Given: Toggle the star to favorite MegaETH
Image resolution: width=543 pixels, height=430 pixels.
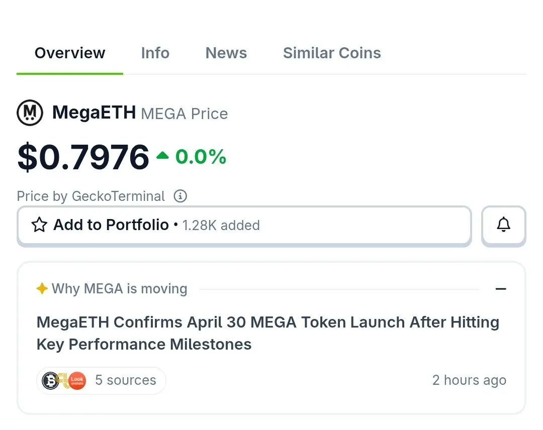Looking at the screenshot, I should pos(39,225).
